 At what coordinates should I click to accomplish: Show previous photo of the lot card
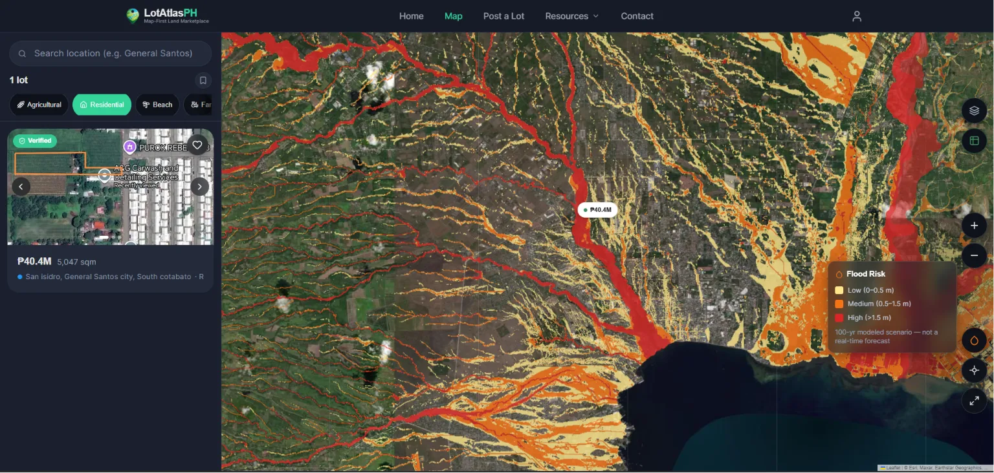[21, 187]
